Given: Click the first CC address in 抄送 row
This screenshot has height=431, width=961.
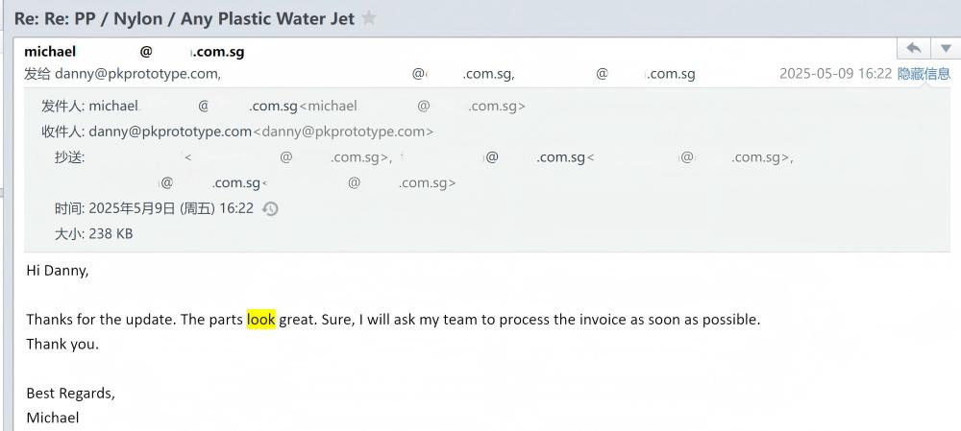Looking at the screenshot, I should 288,157.
